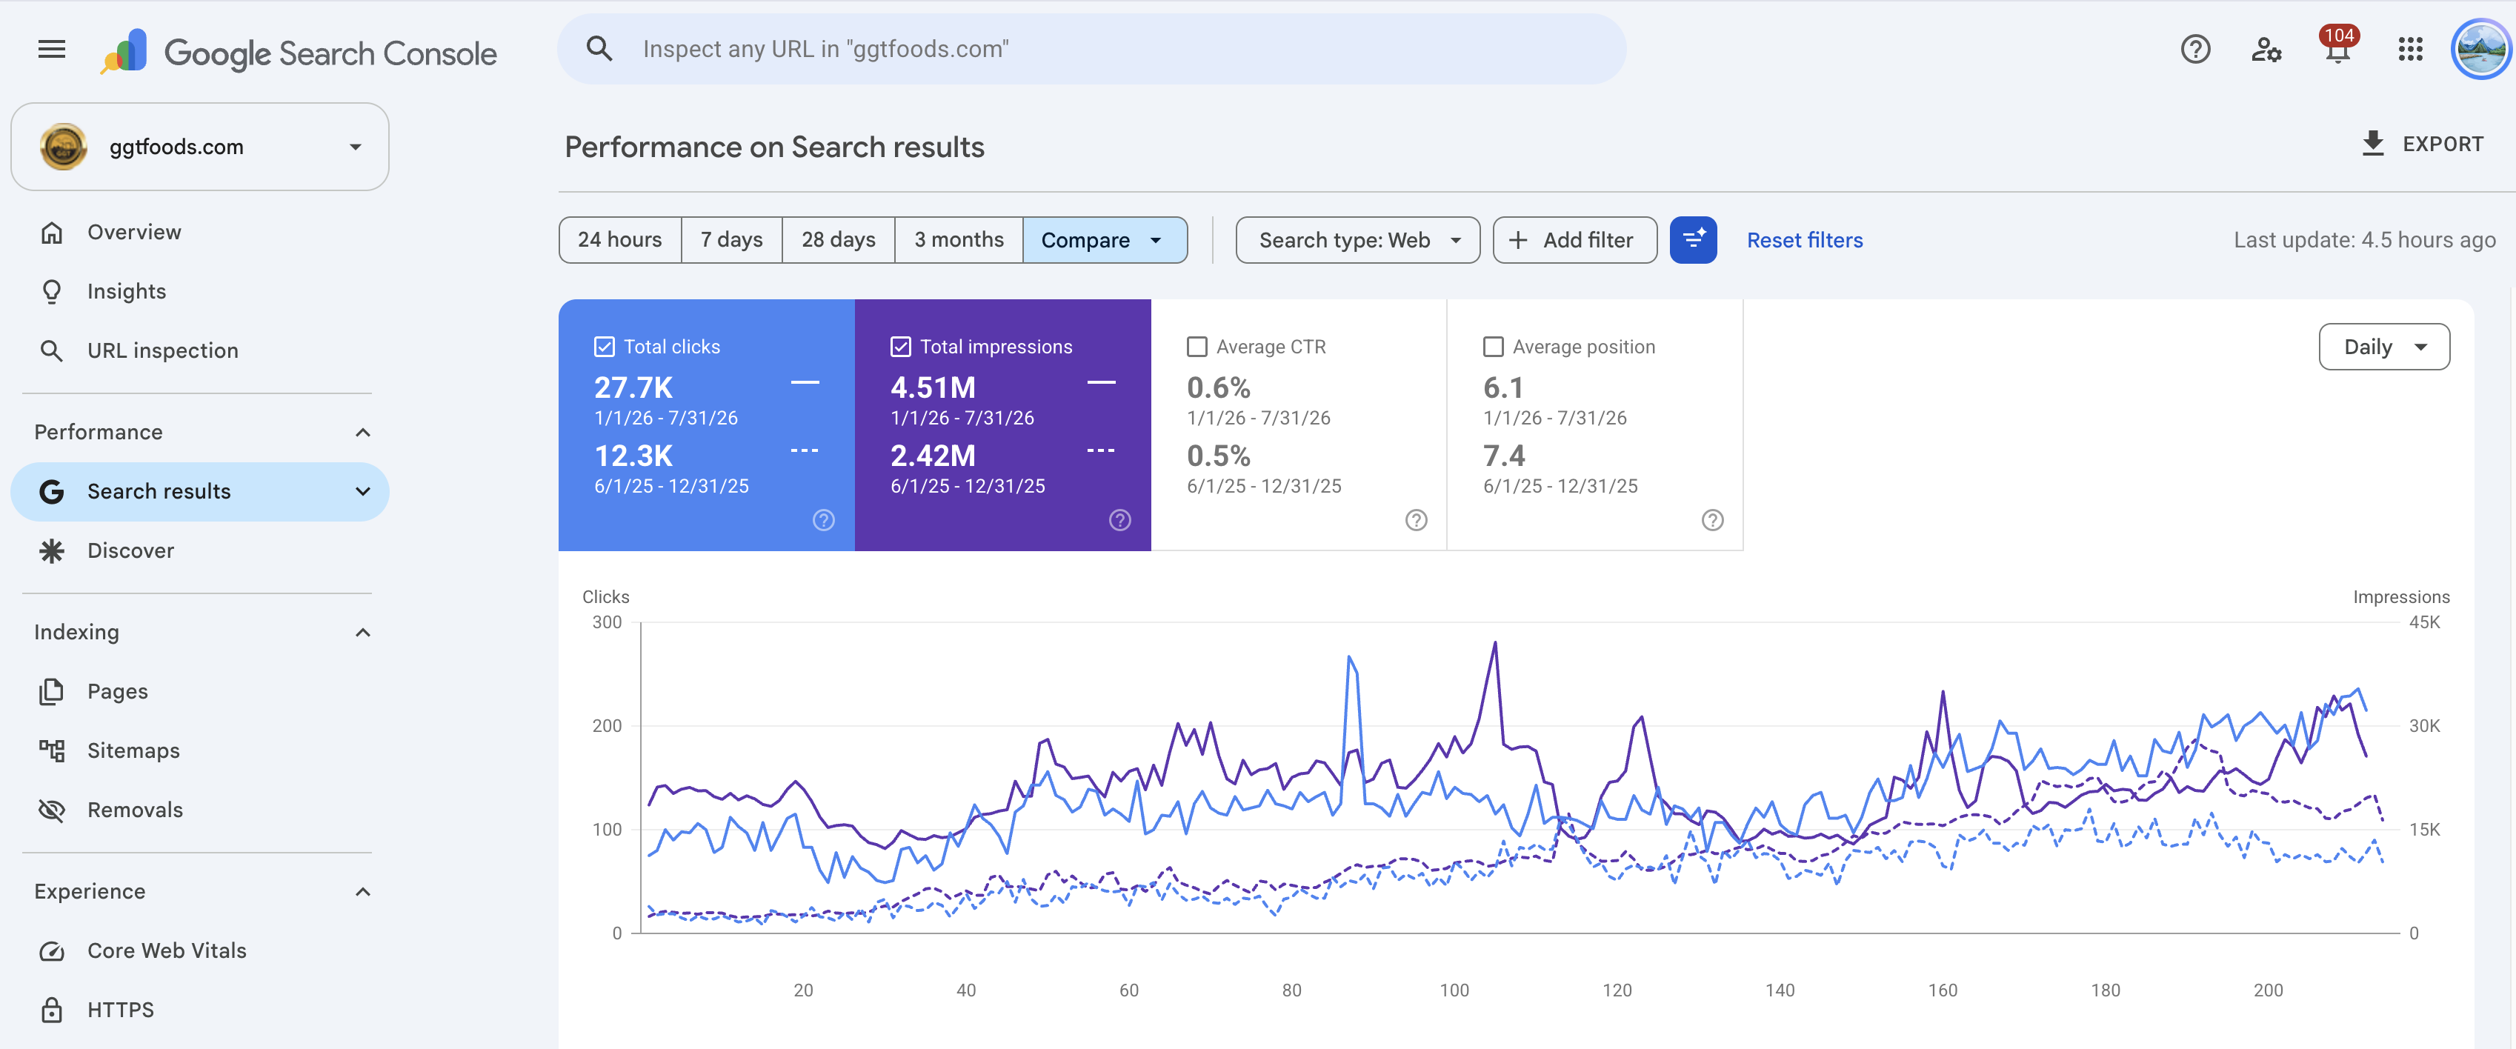Select the 28 days range tab
This screenshot has height=1049, width=2516.
pos(838,240)
